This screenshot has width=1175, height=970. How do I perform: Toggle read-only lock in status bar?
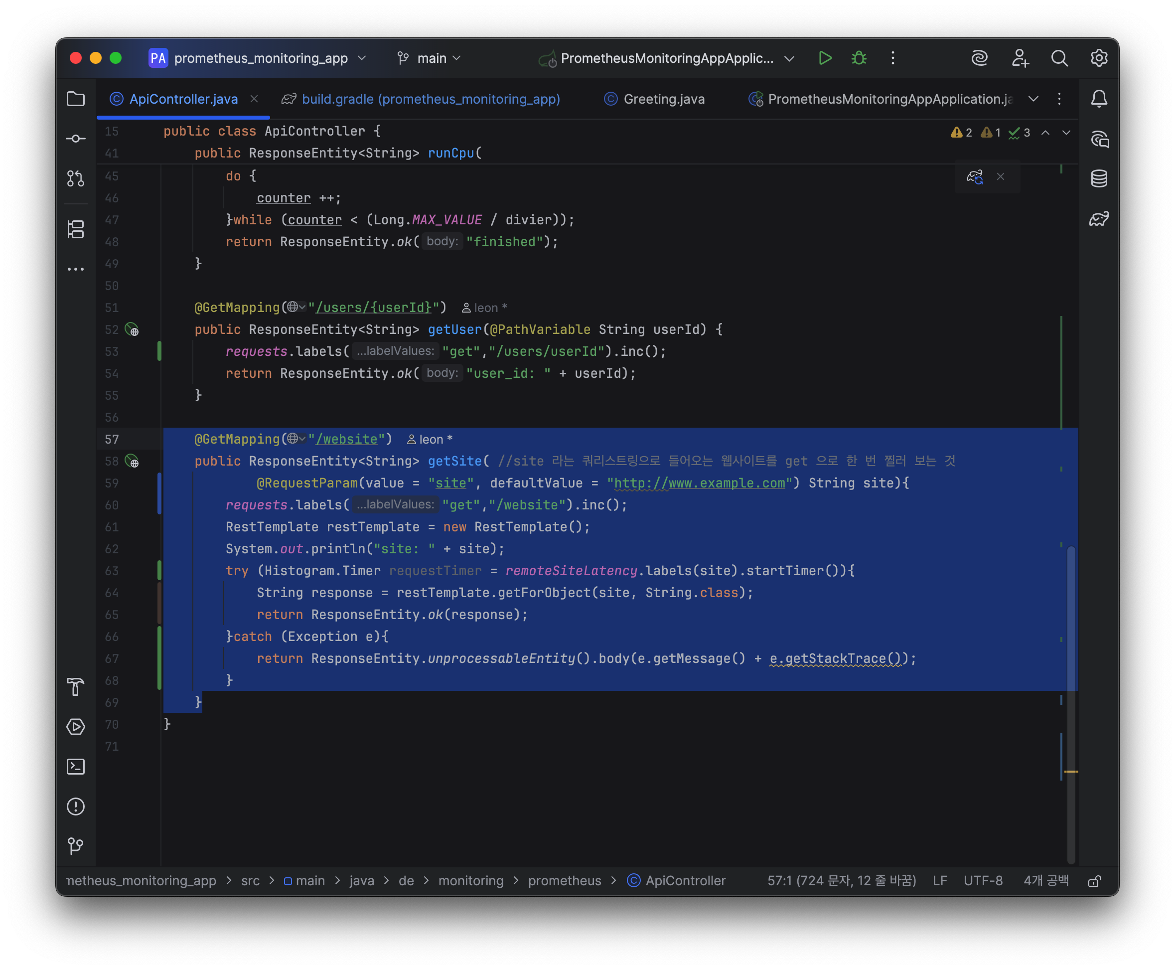(x=1094, y=881)
